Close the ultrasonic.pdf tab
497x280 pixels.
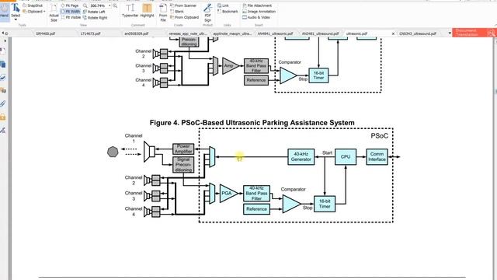click(x=394, y=33)
